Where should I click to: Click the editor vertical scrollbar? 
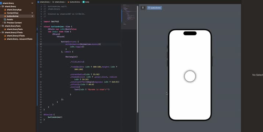coord(137,59)
